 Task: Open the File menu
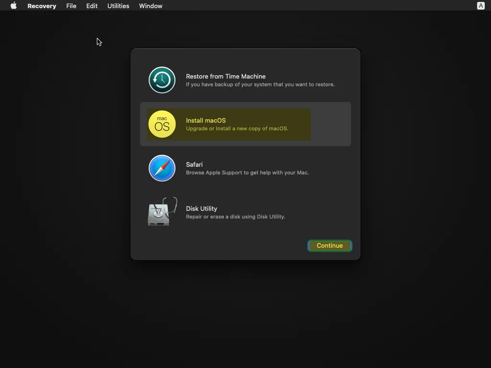(71, 6)
